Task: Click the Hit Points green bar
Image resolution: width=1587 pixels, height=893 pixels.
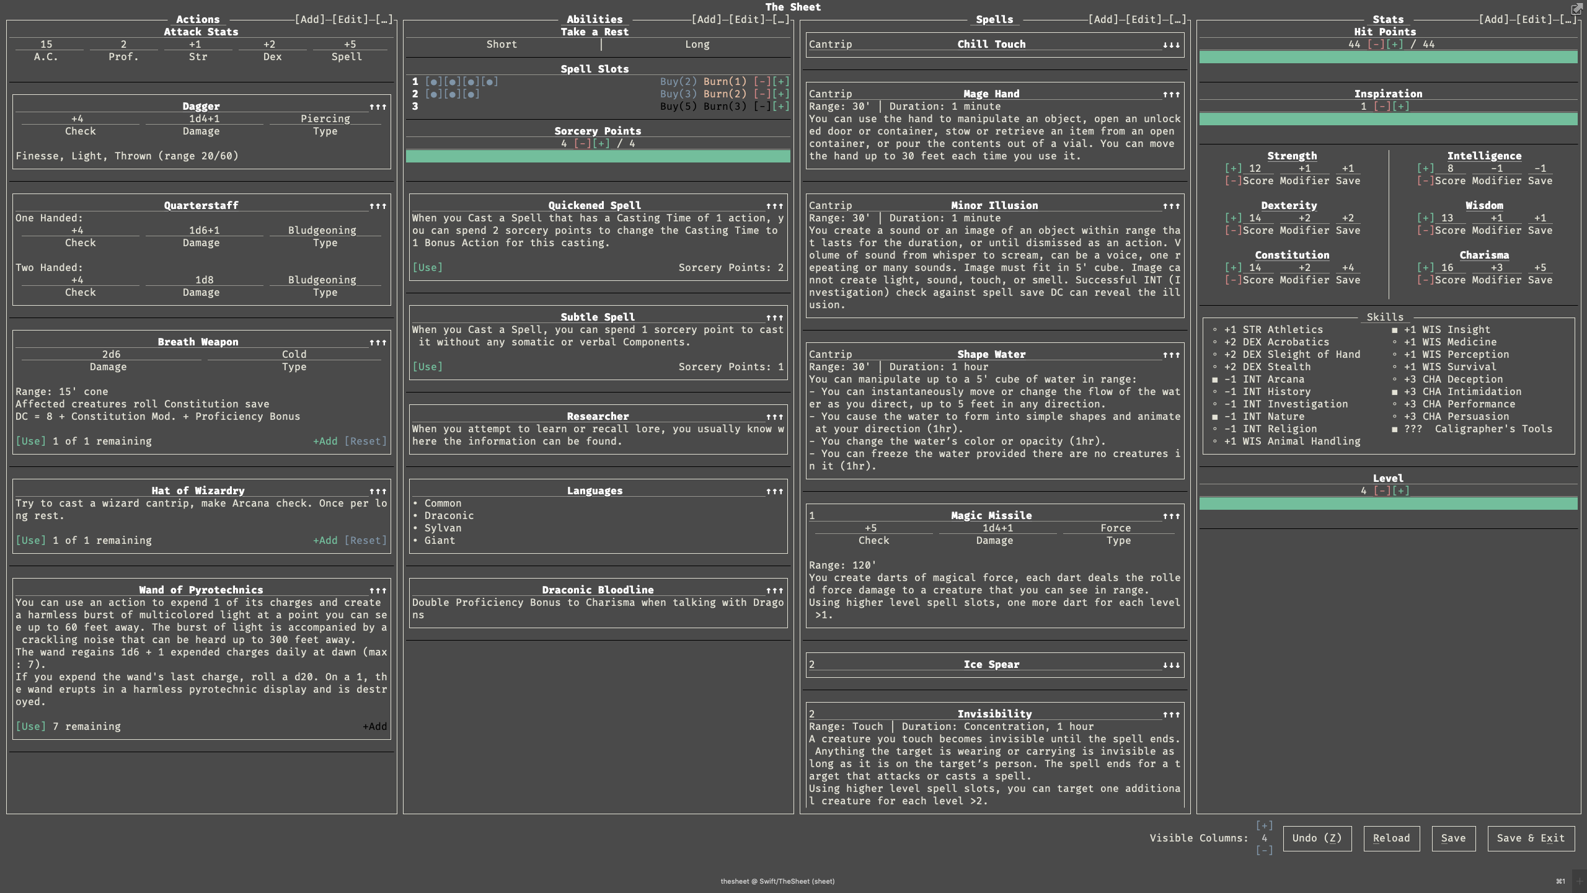Action: click(1388, 57)
